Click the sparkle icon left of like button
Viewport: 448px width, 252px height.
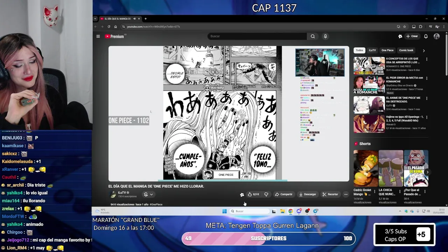[x=242, y=195]
